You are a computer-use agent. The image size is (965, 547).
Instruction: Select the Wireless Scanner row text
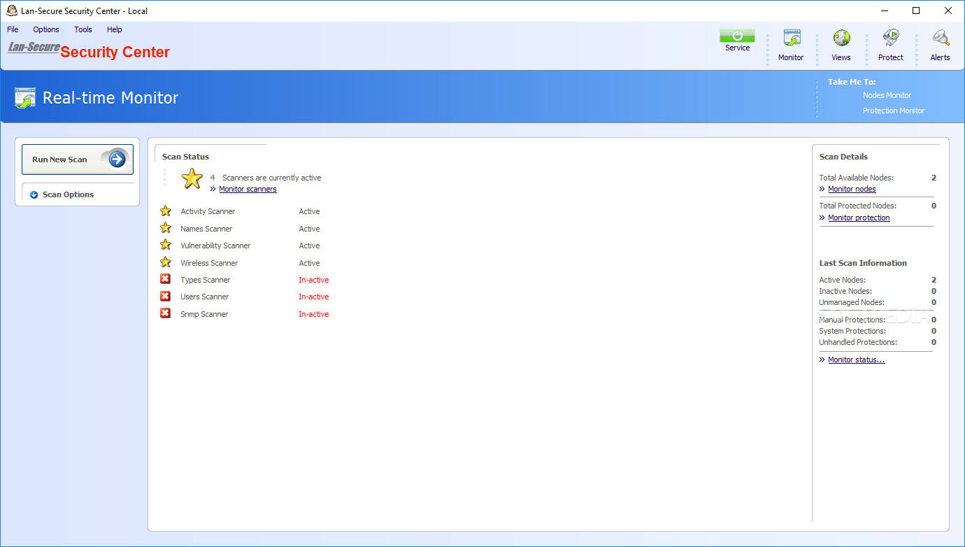click(209, 263)
